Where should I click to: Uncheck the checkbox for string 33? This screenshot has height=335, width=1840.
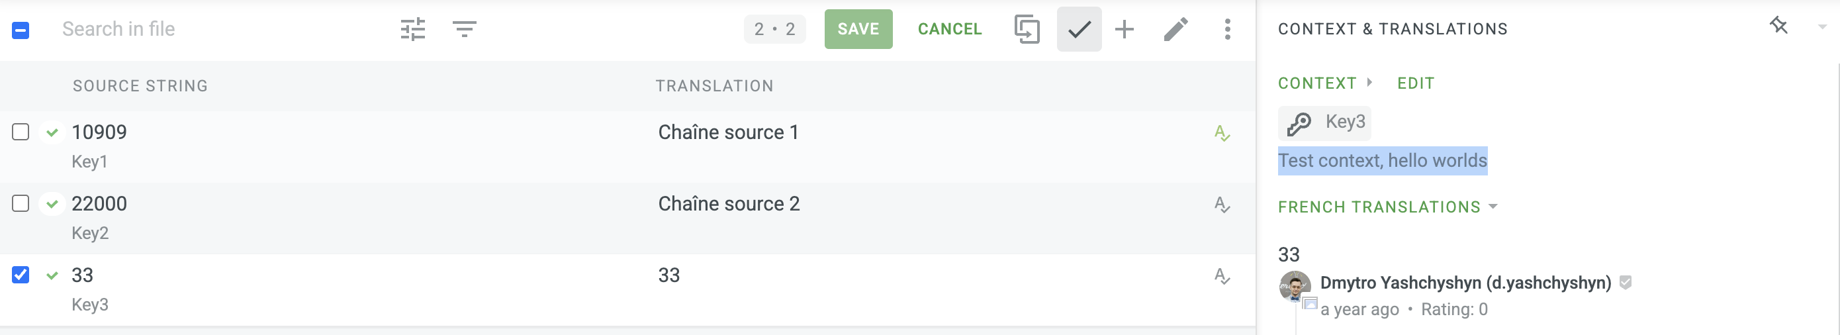[21, 275]
